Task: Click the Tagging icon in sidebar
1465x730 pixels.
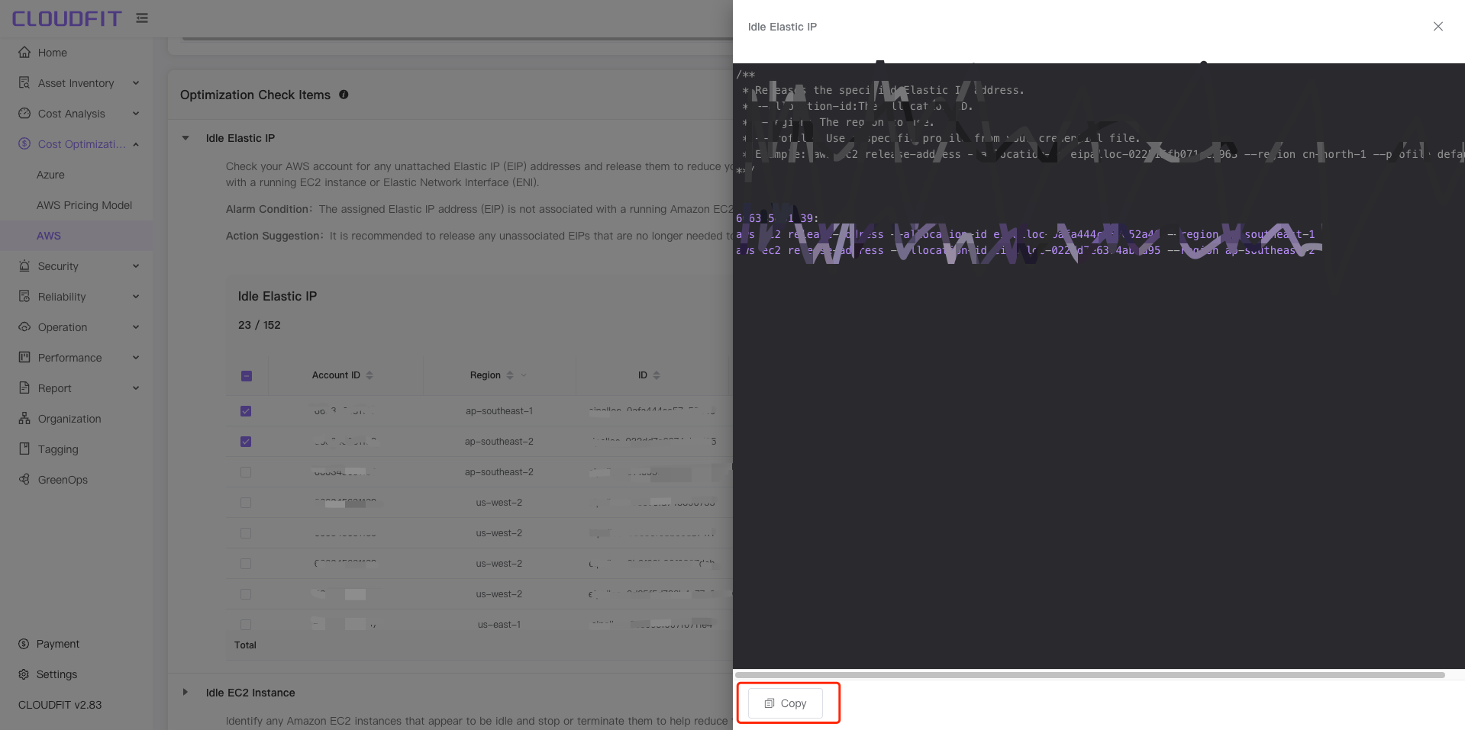Action: (x=24, y=449)
